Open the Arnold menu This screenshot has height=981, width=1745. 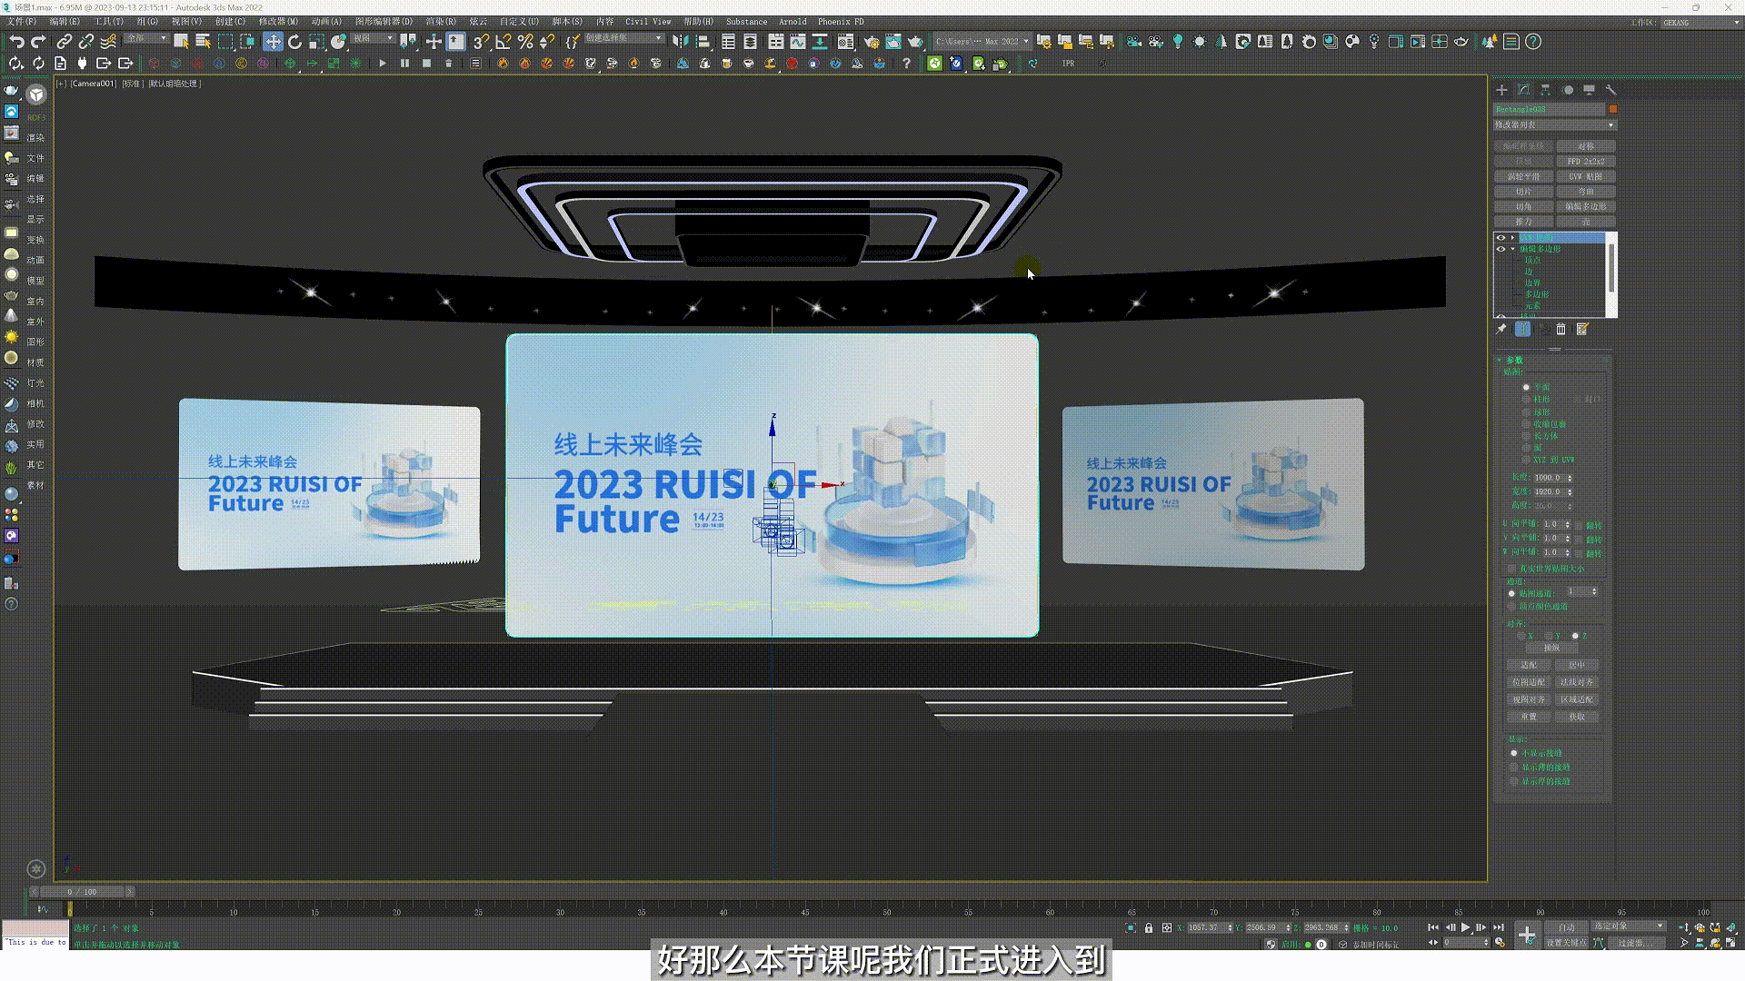(x=793, y=22)
